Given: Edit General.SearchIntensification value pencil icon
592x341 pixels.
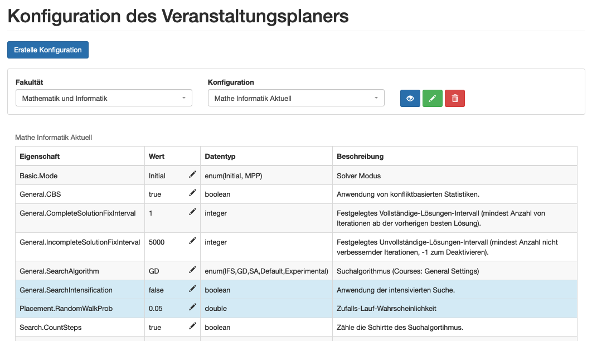Looking at the screenshot, I should click(x=192, y=289).
